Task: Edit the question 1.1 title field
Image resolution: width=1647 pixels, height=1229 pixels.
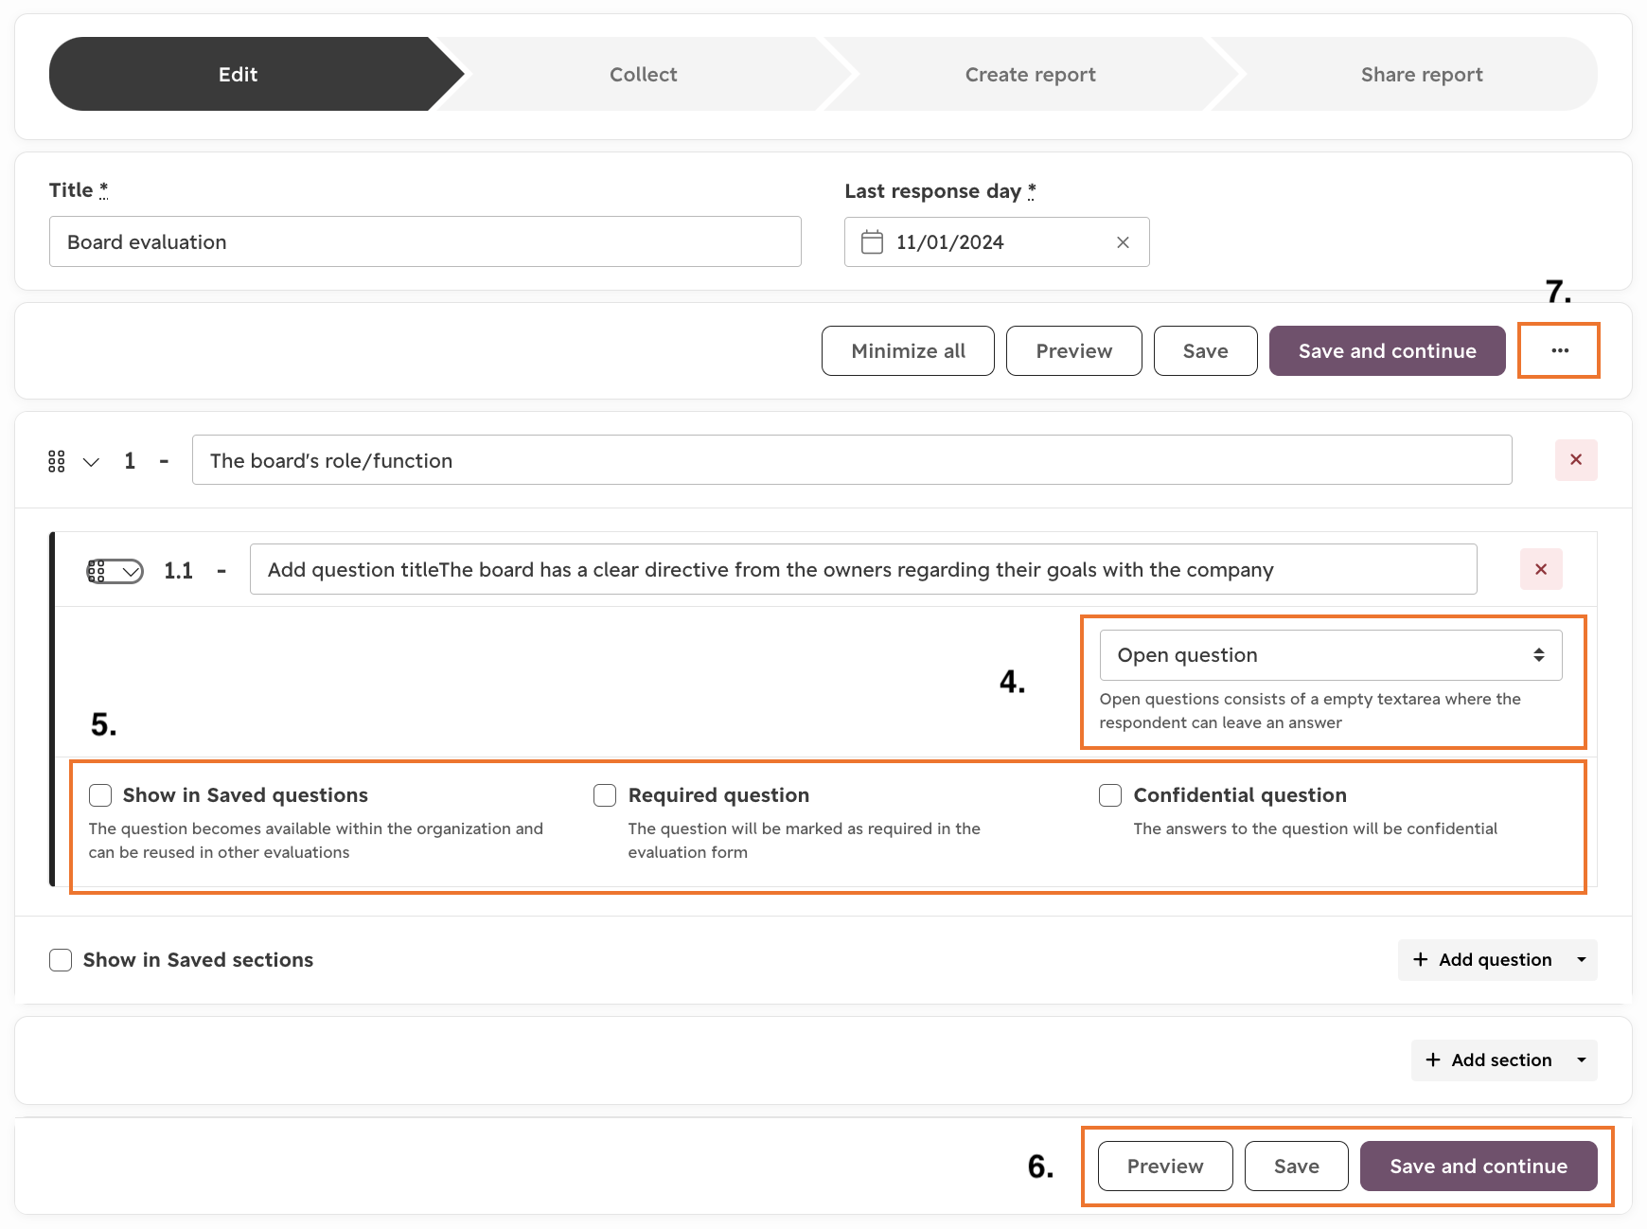Action: pos(863,569)
